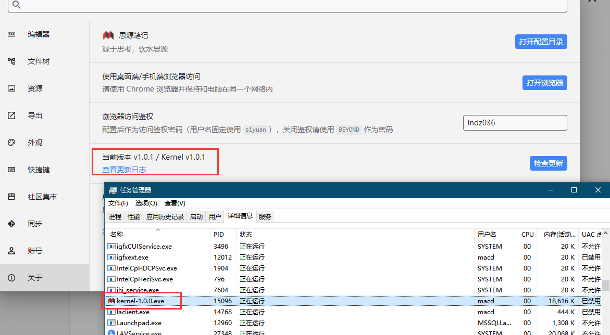Click the igfxext.exe process icon
The image size is (610, 335).
tap(111, 257)
